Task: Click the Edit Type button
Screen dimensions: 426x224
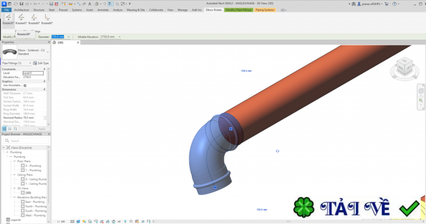Action: [x=41, y=63]
